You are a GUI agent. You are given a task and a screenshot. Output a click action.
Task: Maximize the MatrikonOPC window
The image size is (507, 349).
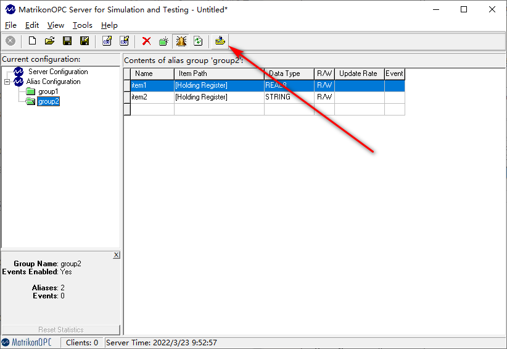tap(464, 9)
